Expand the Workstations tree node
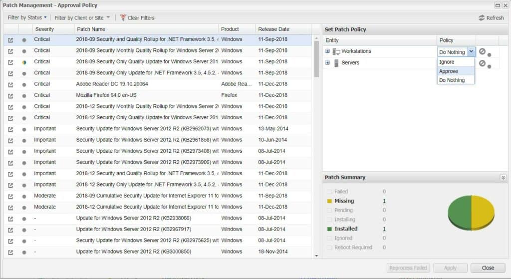511x279 pixels. (x=327, y=51)
